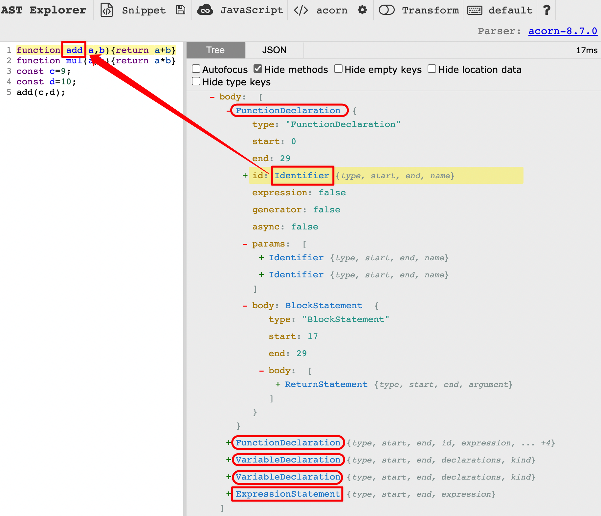Enable Hide type keys checkbox
This screenshot has height=516, width=601.
(x=196, y=81)
